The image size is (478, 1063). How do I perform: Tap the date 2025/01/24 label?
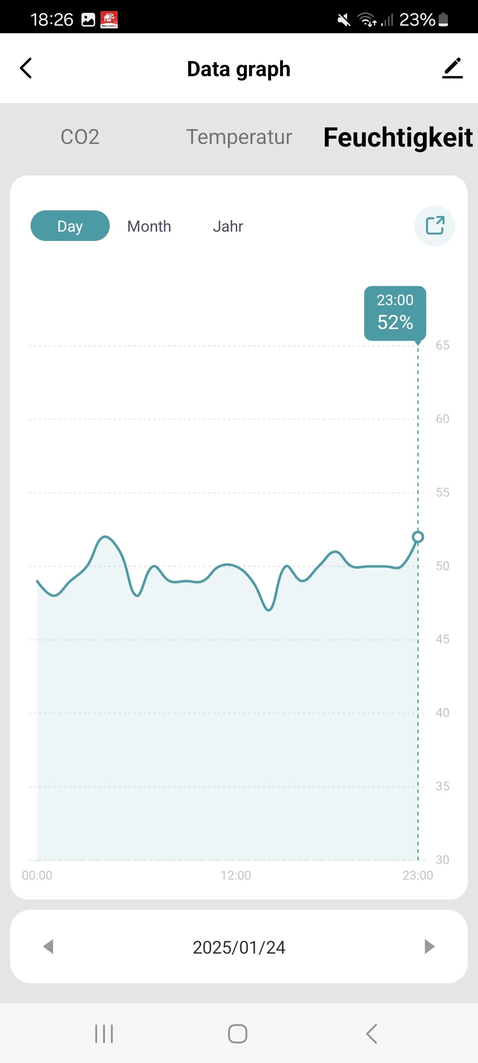click(239, 947)
